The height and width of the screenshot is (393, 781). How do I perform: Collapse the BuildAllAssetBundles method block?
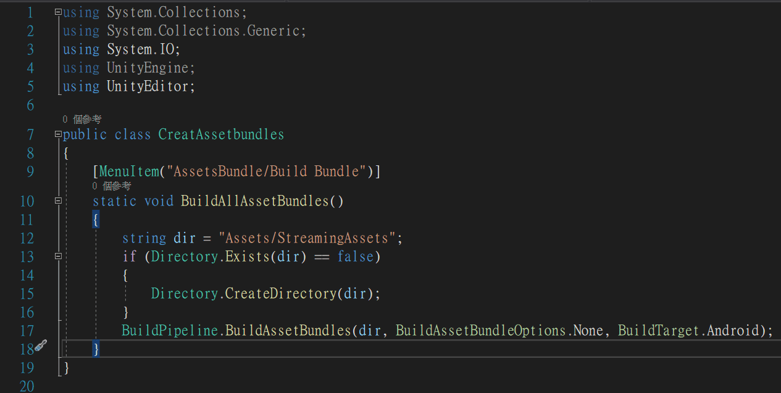tap(58, 201)
